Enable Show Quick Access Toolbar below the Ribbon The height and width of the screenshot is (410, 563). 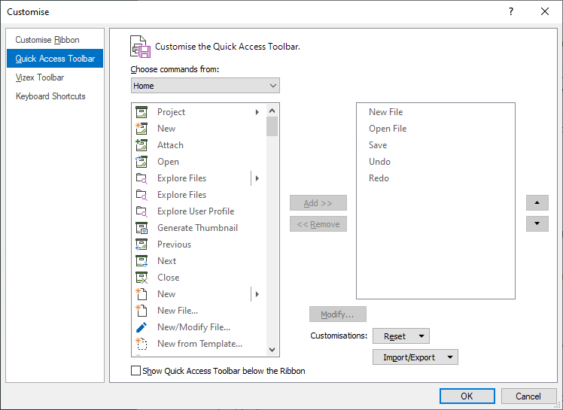(135, 371)
